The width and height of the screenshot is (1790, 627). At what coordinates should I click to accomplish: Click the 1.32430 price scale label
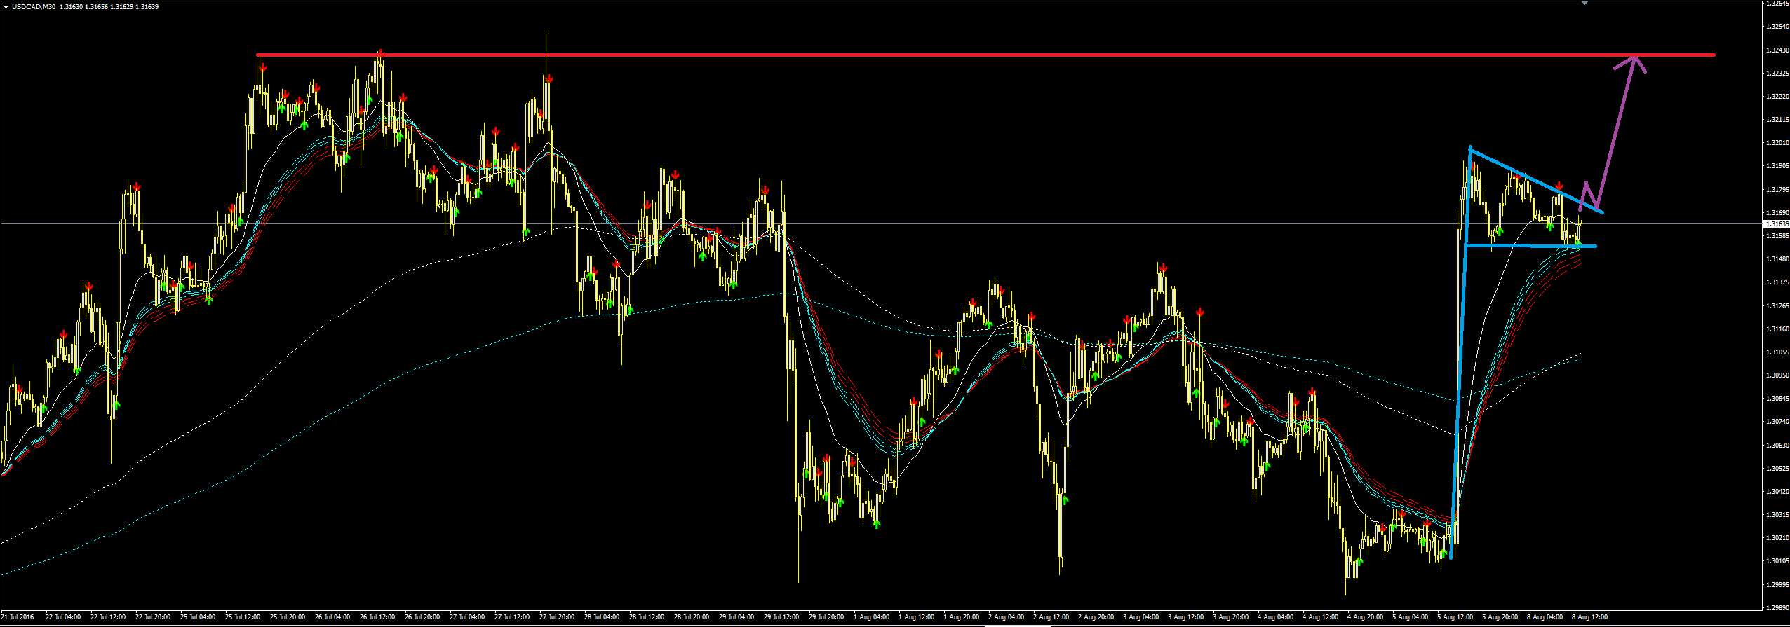tap(1776, 50)
